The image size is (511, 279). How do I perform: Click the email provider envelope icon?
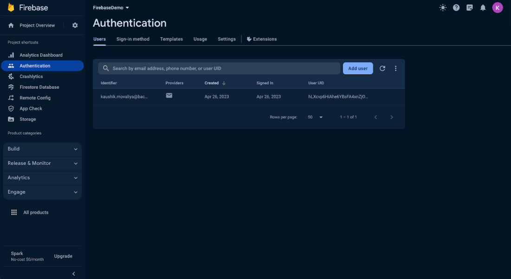click(169, 95)
